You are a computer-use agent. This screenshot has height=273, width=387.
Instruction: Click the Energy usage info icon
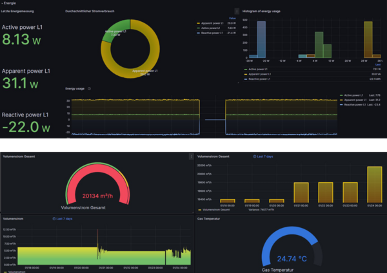click(x=90, y=89)
